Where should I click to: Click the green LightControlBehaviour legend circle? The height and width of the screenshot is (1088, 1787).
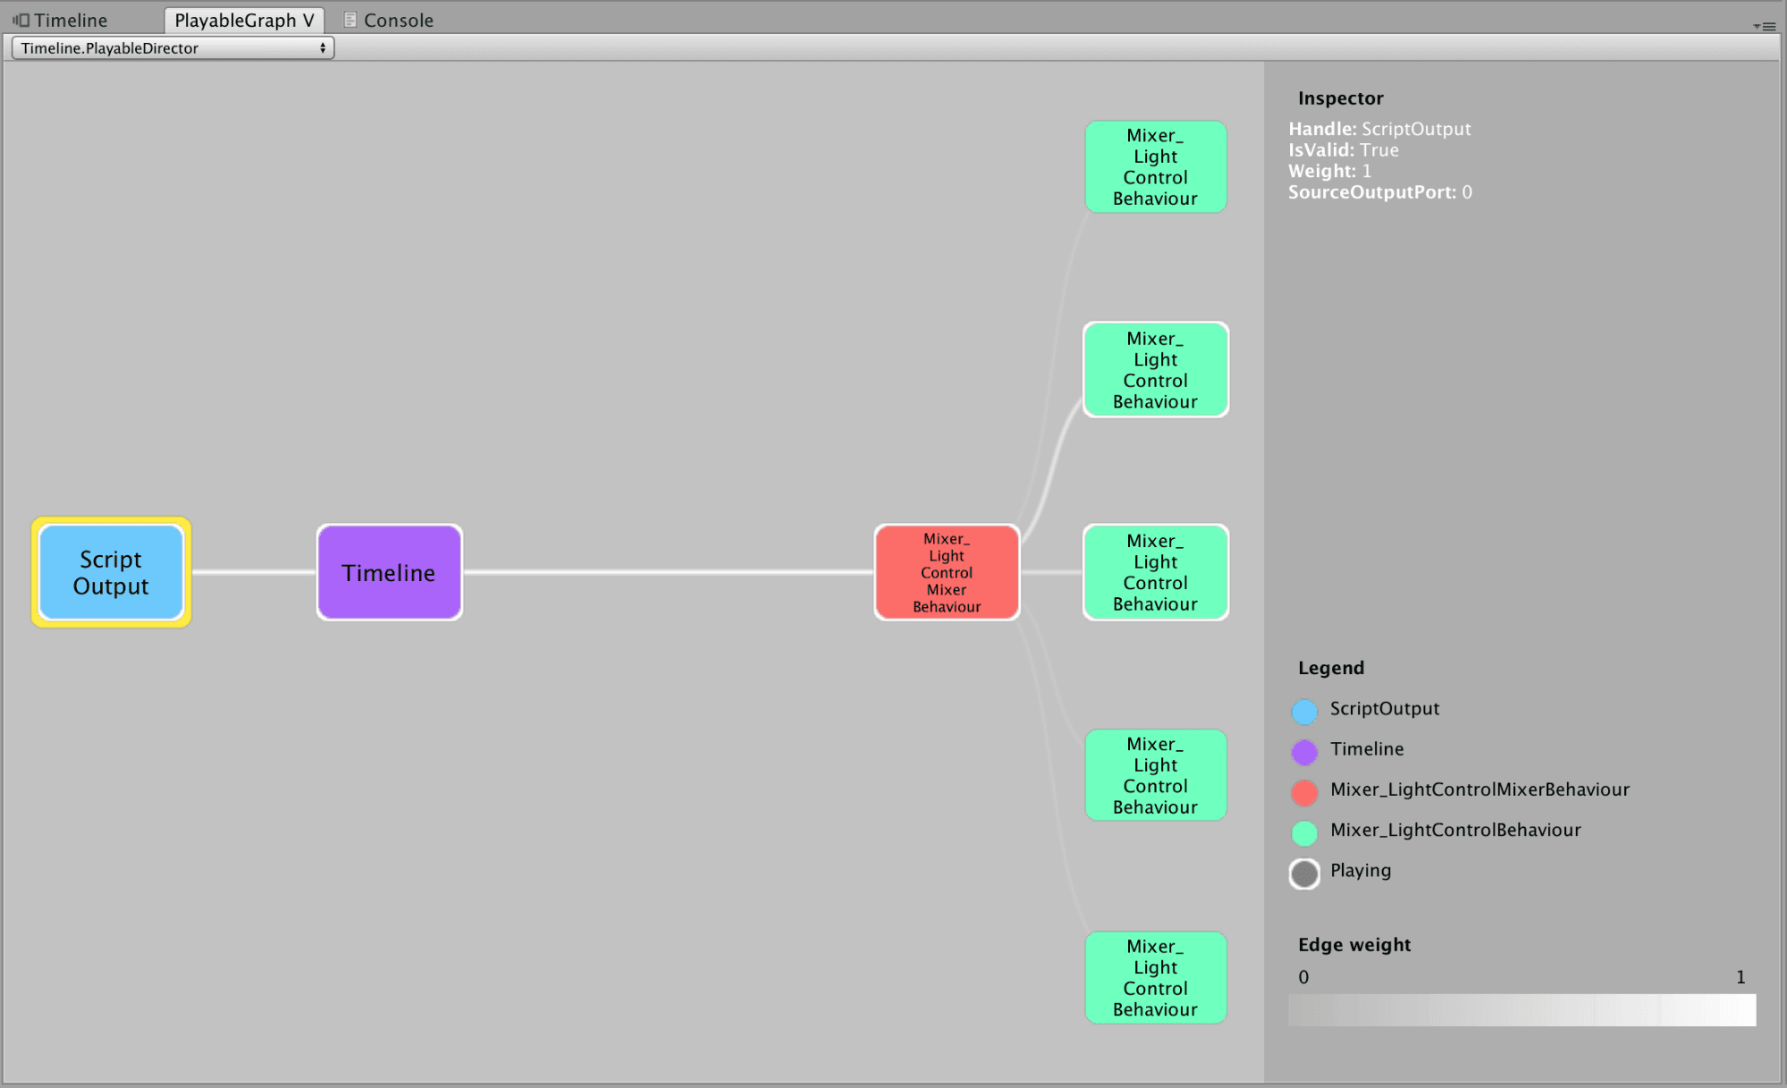point(1304,832)
